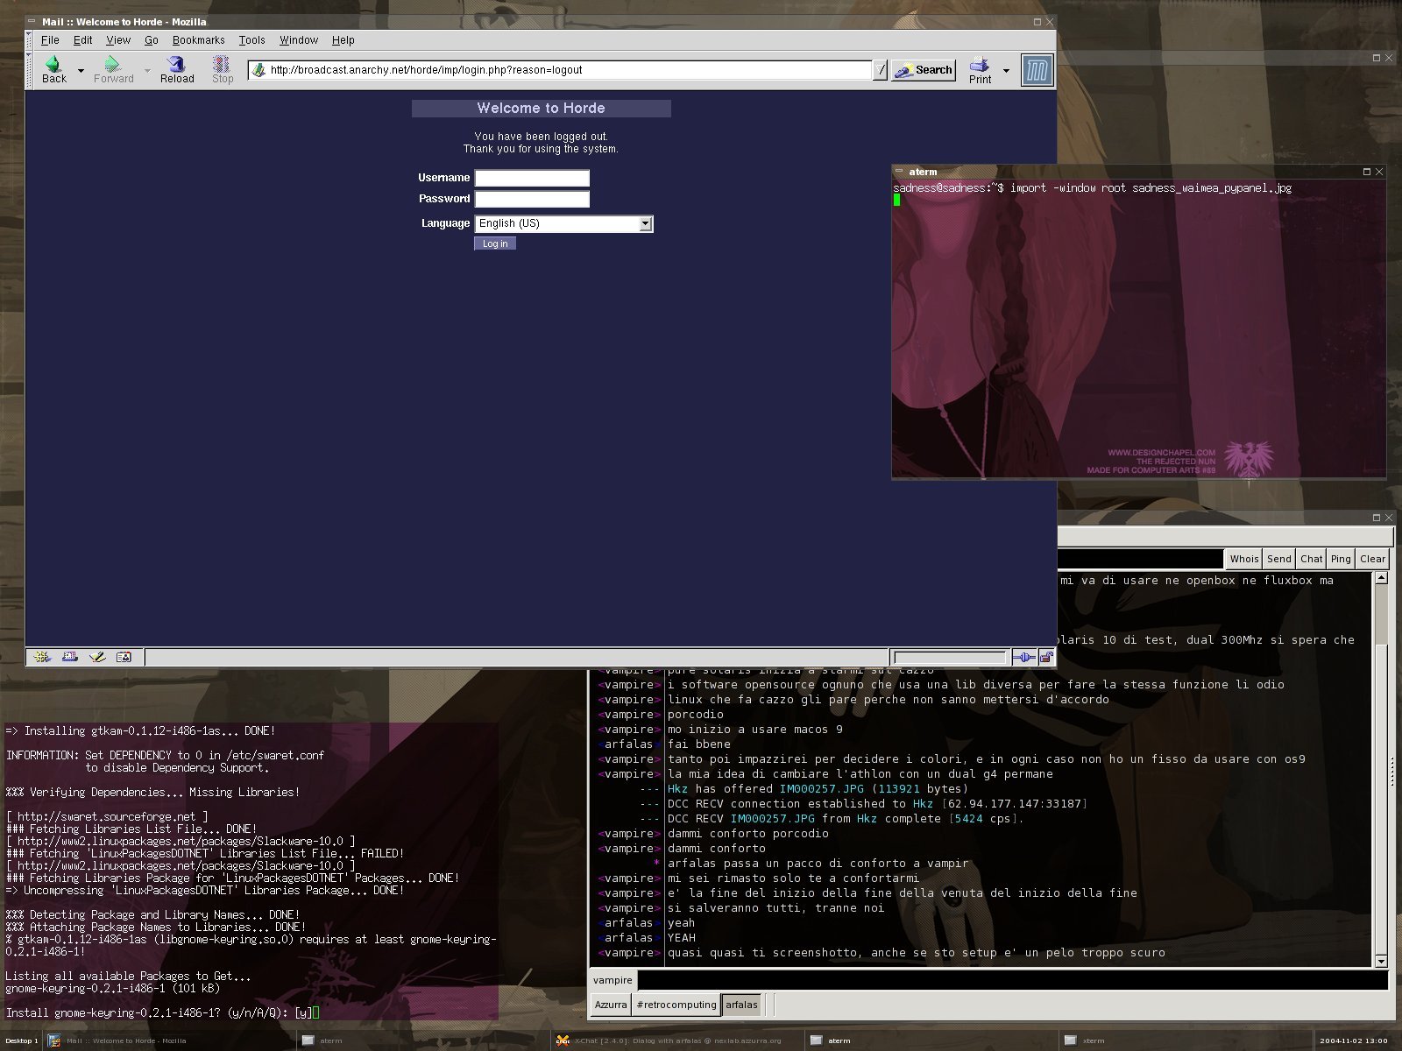
Task: Open the Language dropdown showing English (US)
Action: [x=563, y=223]
